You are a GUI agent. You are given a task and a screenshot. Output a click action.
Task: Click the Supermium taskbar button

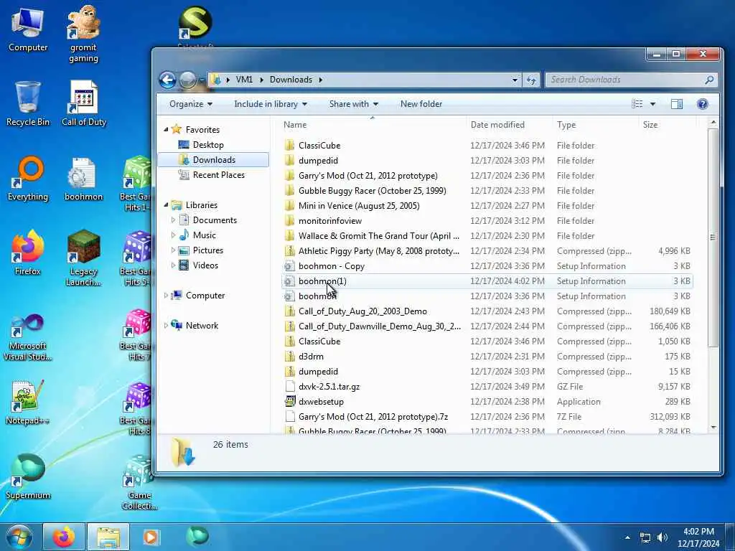[x=197, y=537]
